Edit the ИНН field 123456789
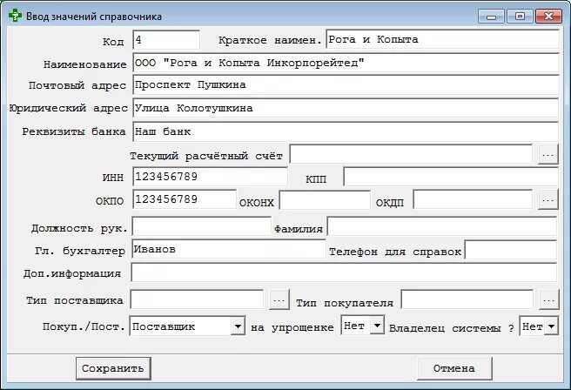 tap(210, 177)
